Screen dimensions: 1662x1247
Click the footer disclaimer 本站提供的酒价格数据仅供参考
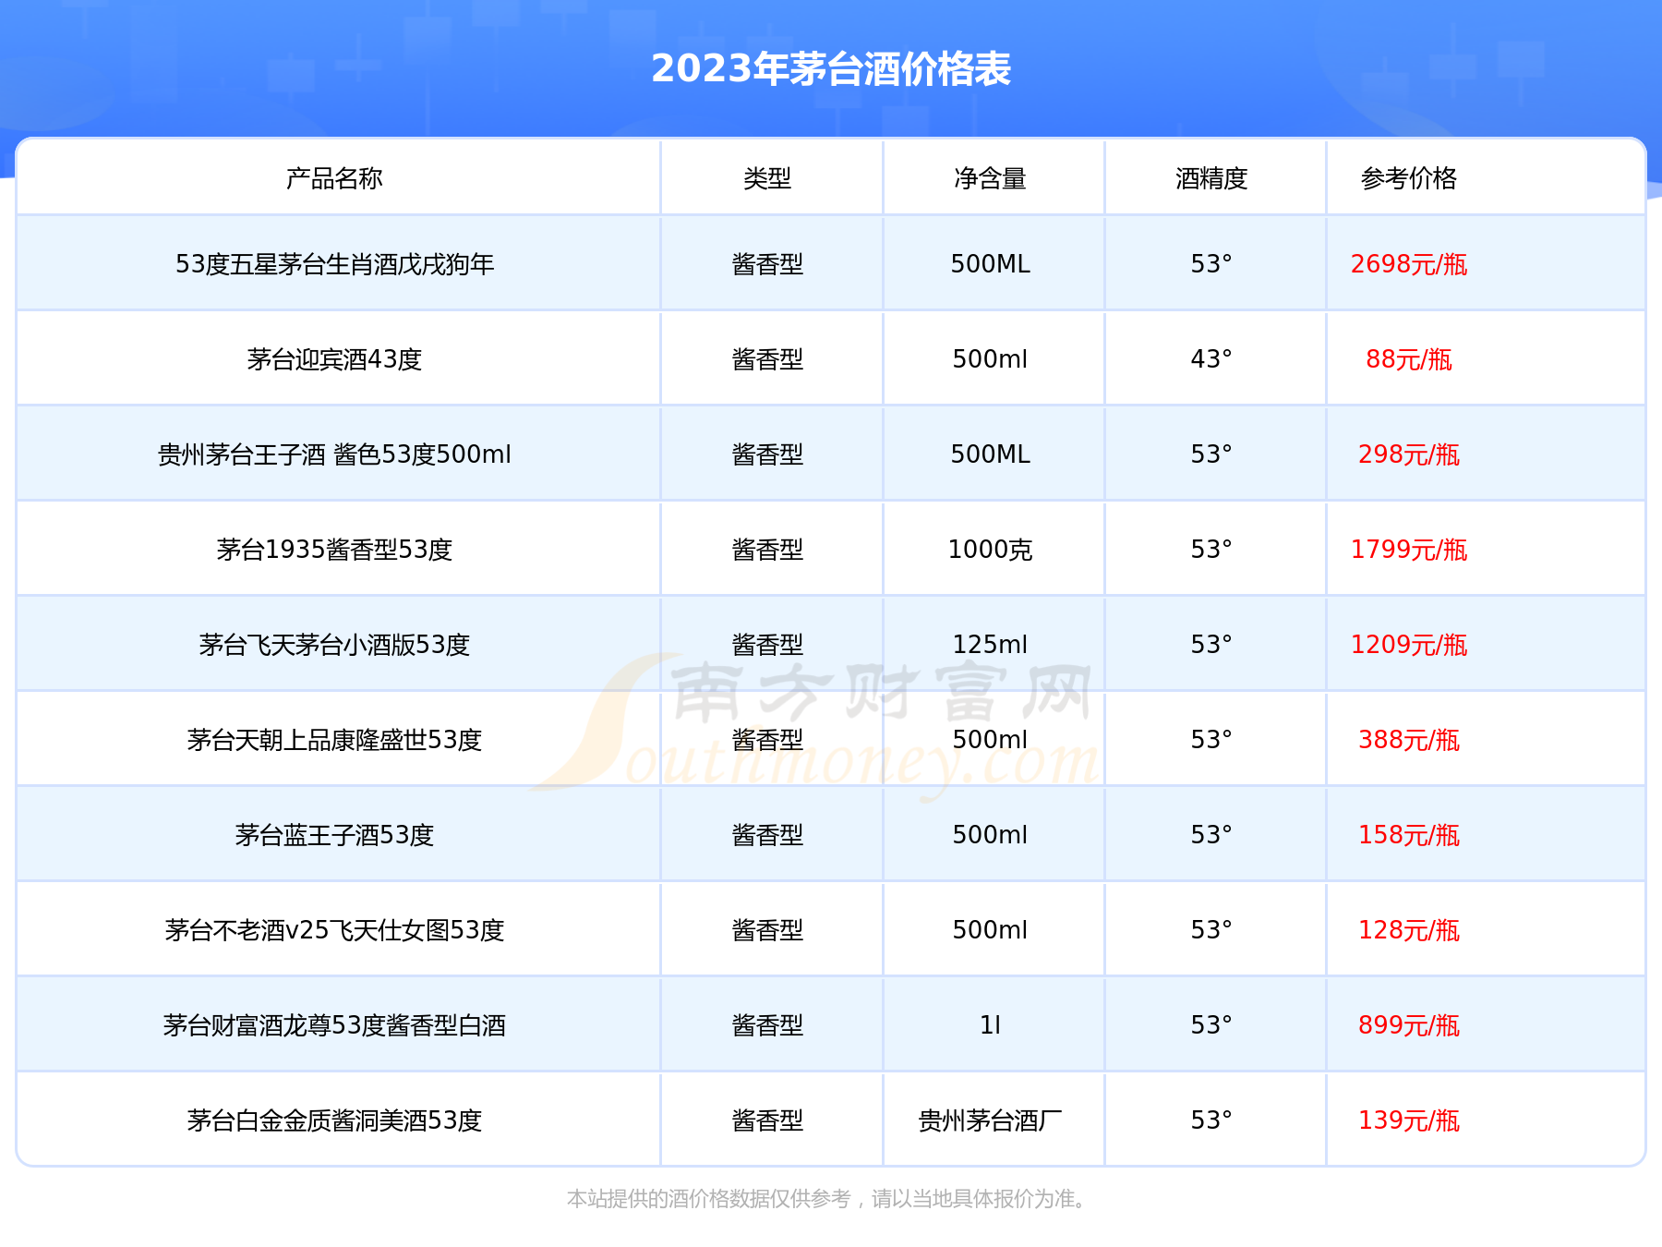tap(708, 1199)
